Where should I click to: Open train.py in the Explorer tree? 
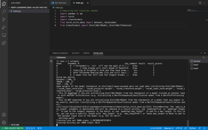coord(29,11)
